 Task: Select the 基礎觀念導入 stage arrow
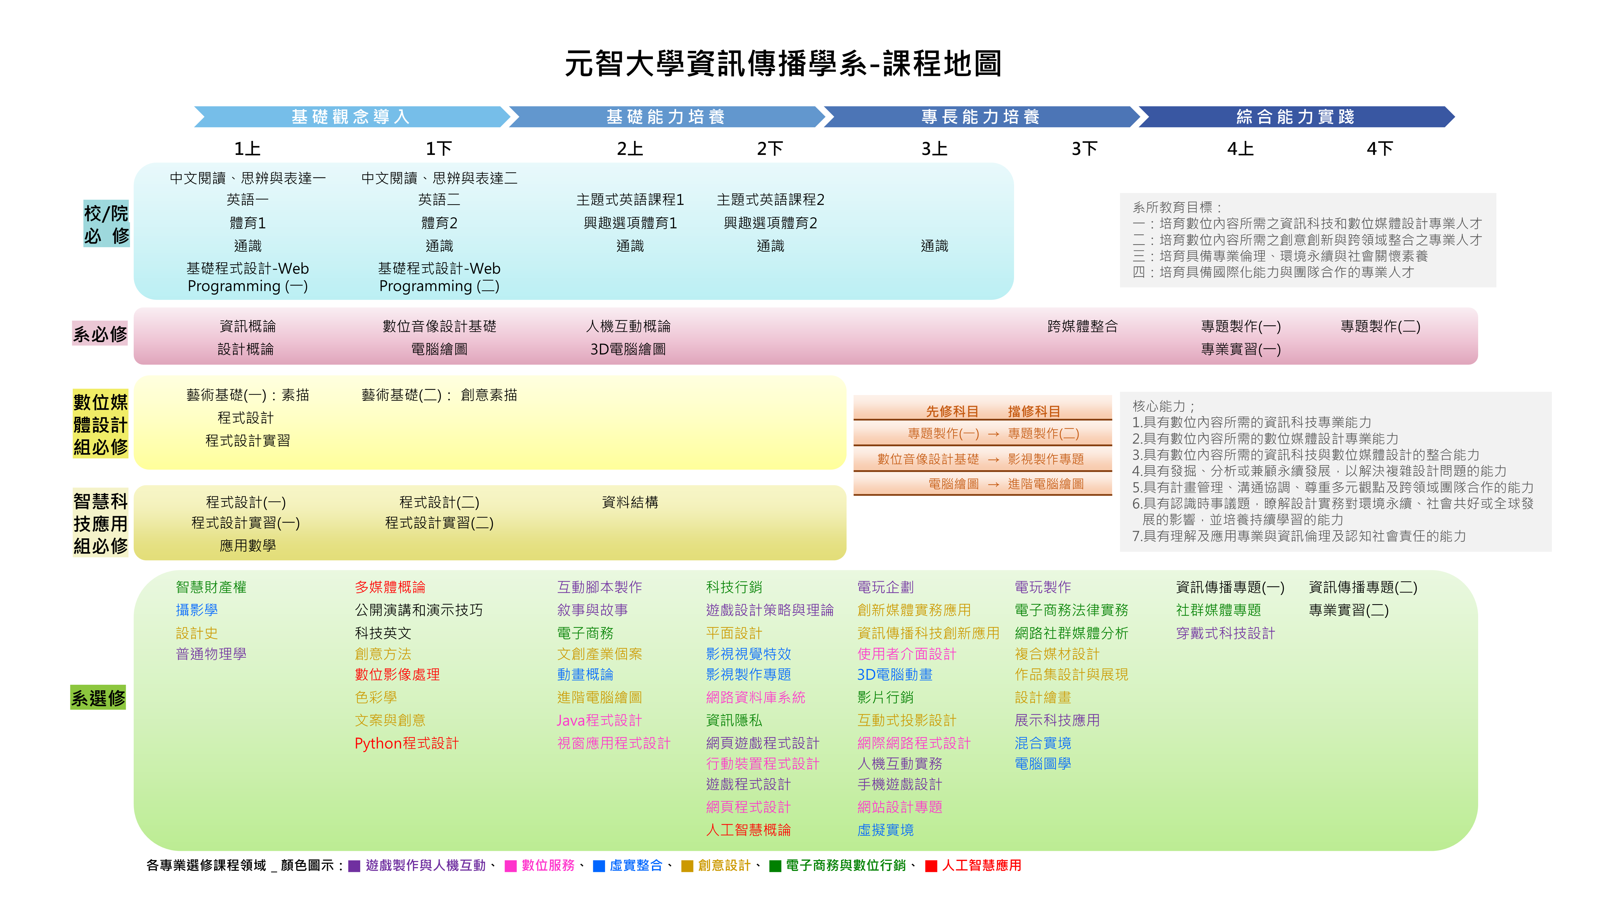point(352,117)
